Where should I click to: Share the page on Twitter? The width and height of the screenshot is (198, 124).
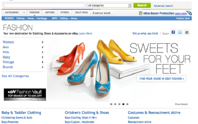point(180,32)
